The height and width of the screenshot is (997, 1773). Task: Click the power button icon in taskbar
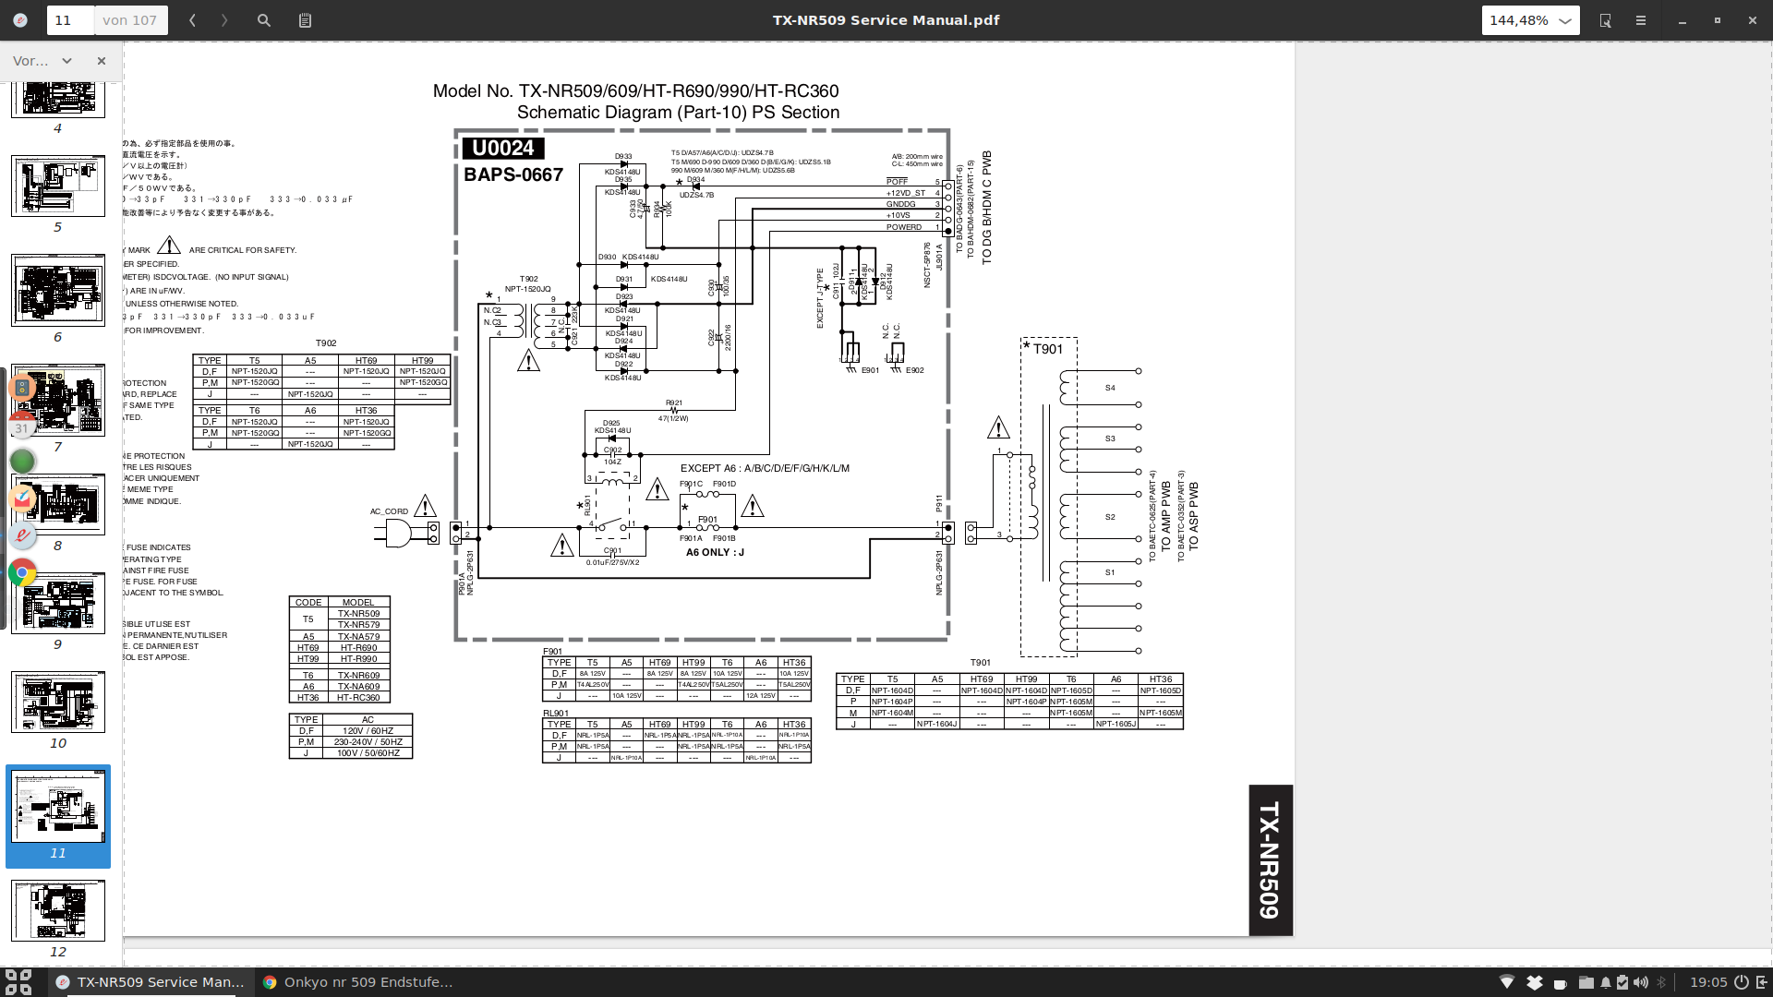pyautogui.click(x=1741, y=982)
